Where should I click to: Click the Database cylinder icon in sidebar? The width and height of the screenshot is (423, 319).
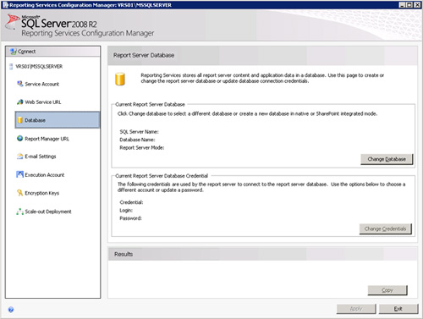tap(20, 120)
